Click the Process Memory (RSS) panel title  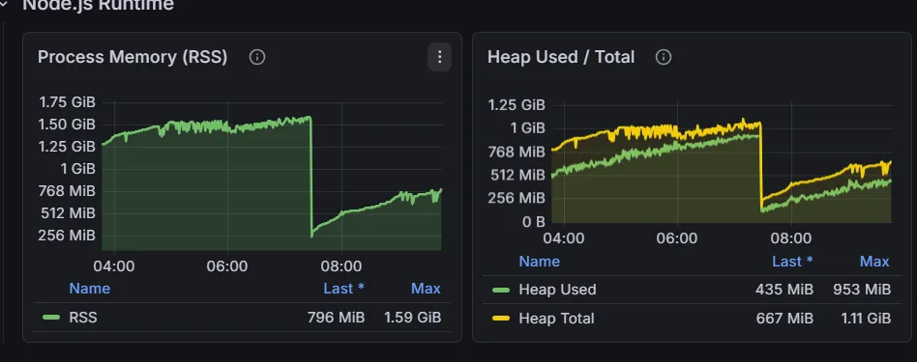133,57
